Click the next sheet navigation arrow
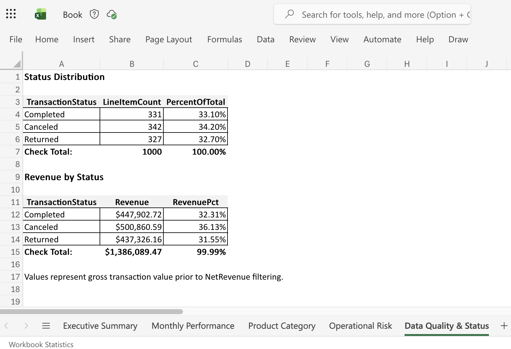The height and width of the screenshot is (349, 511). coord(26,326)
